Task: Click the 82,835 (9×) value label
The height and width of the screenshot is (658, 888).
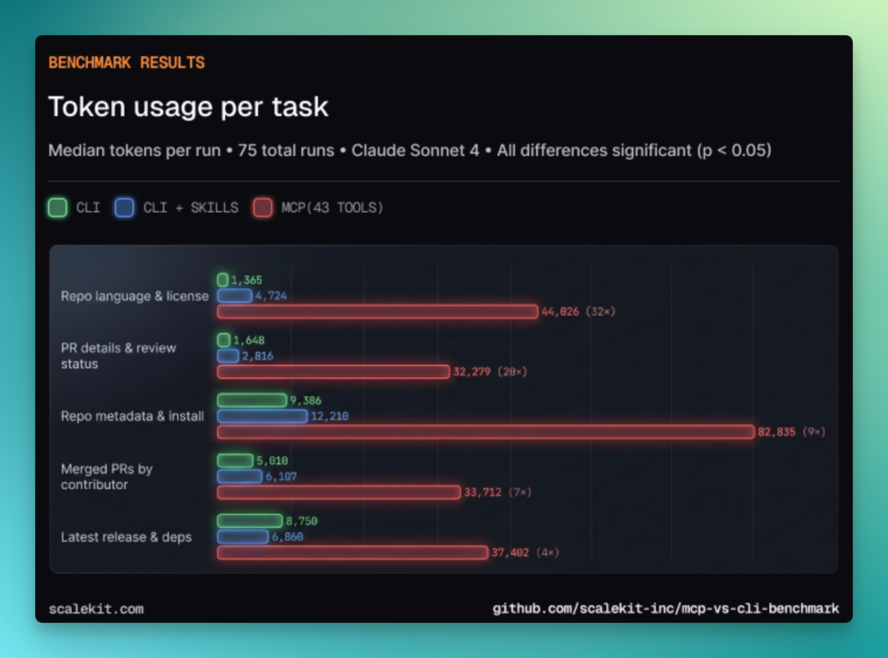Action: tap(791, 432)
